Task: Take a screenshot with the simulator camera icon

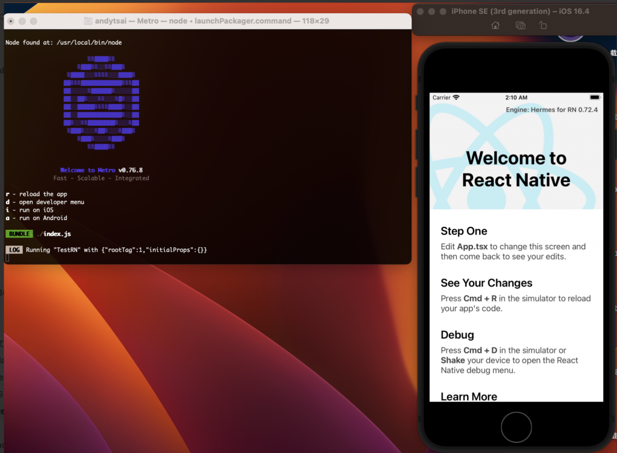Action: click(520, 25)
